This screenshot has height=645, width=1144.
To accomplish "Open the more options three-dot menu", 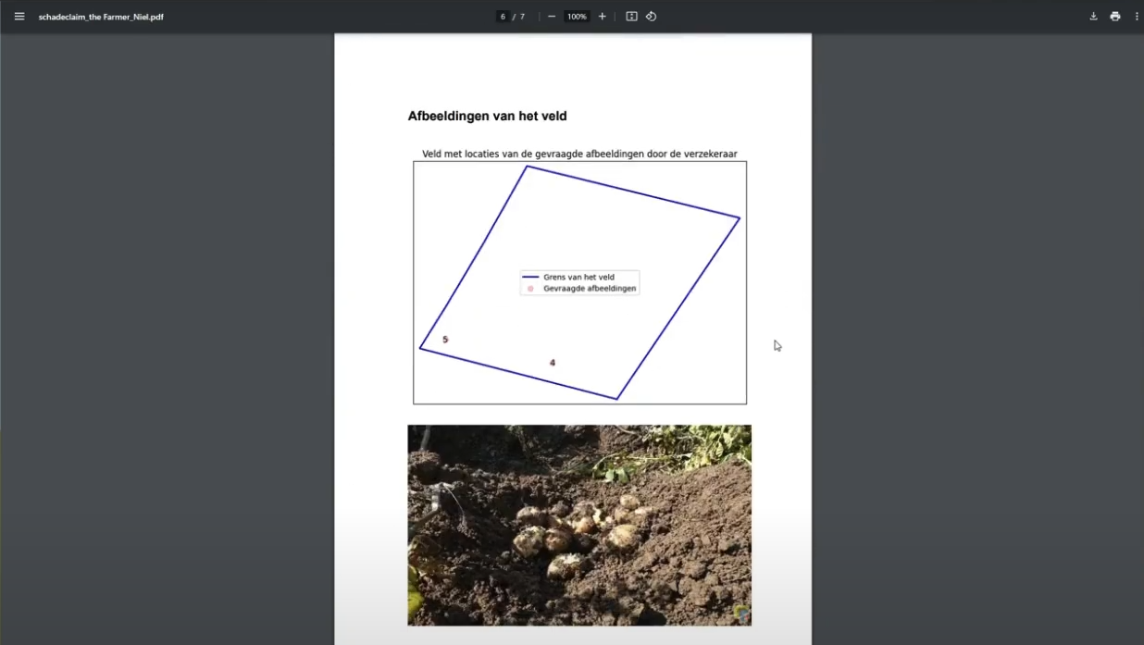I will click(1136, 16).
